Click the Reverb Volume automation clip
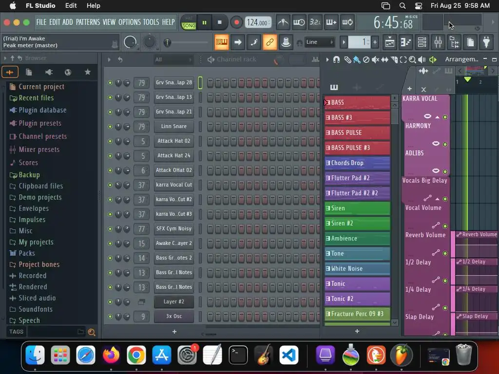499x374 pixels. click(x=477, y=244)
